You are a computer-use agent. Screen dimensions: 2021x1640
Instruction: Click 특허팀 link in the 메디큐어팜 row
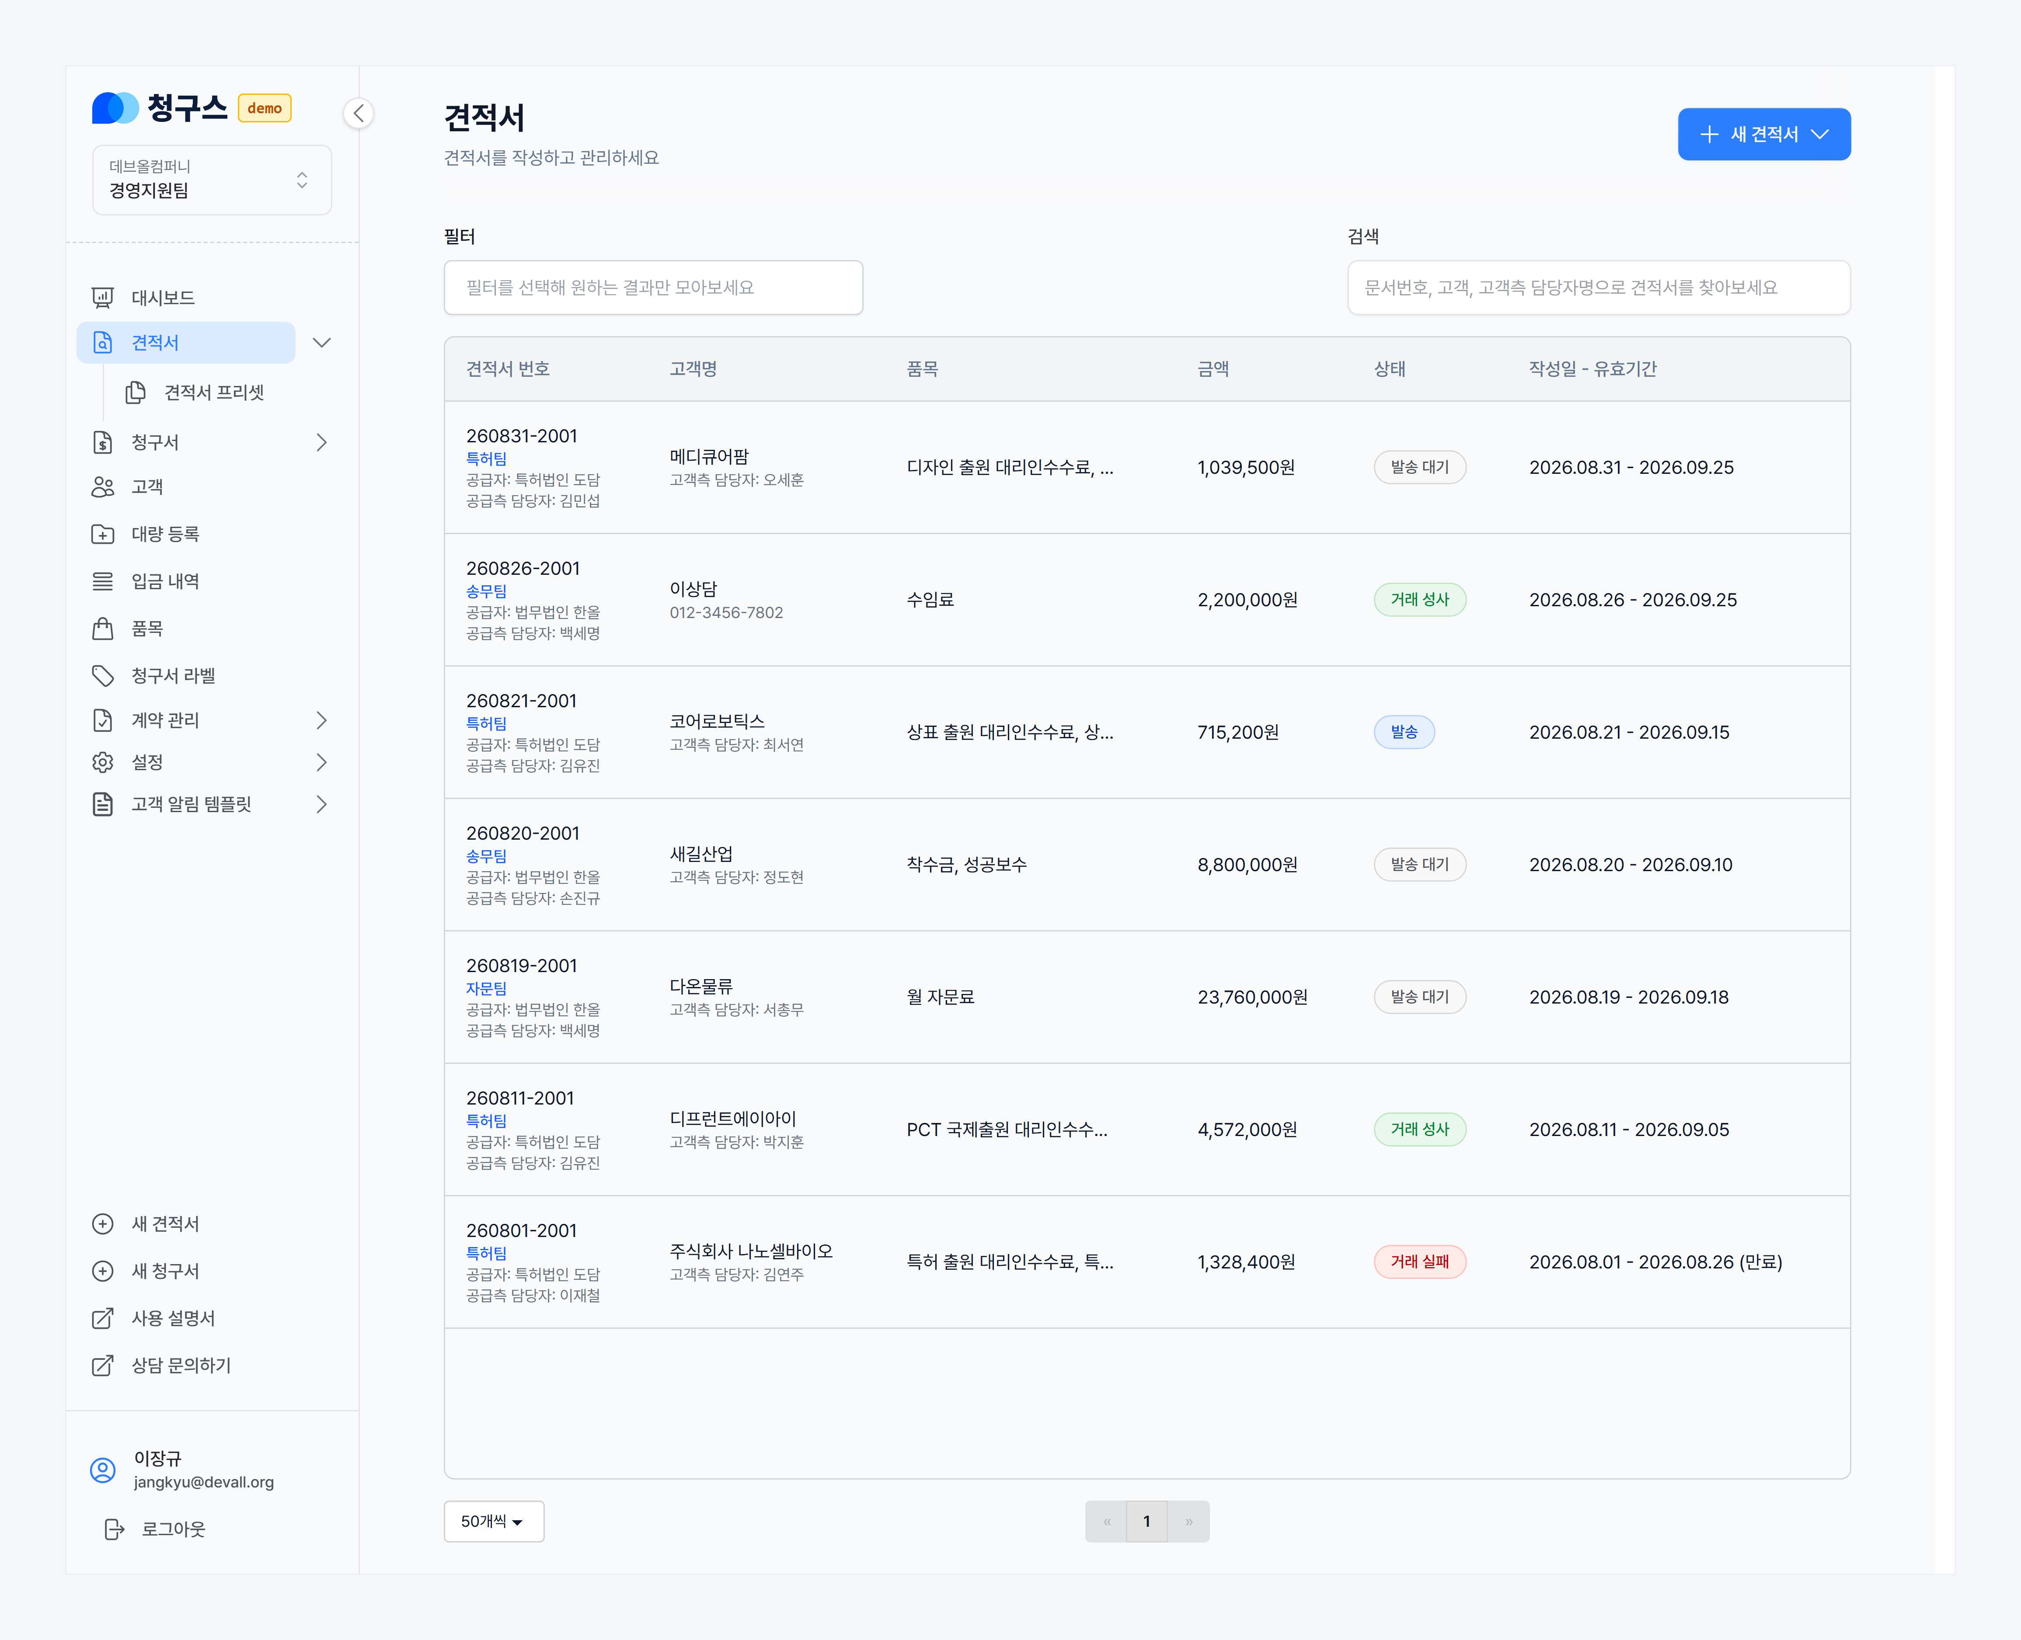coord(486,458)
